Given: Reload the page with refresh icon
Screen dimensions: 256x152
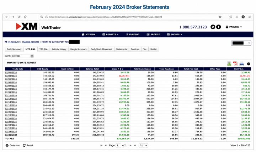Looking at the screenshot, I should 19,17.
